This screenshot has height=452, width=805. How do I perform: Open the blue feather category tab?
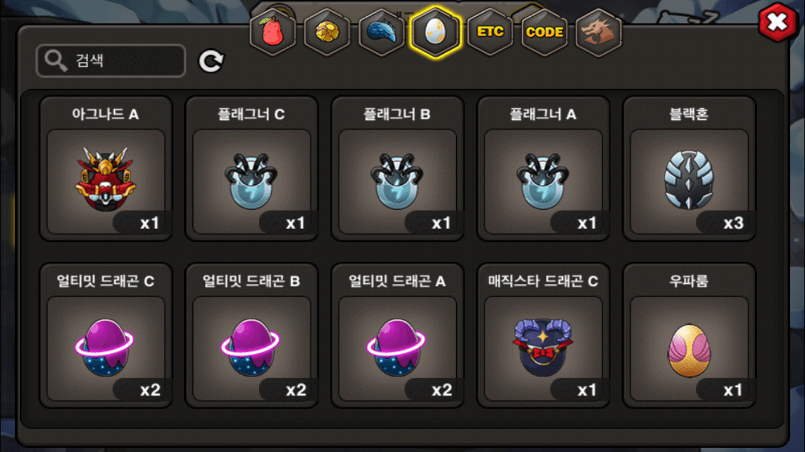[x=381, y=32]
